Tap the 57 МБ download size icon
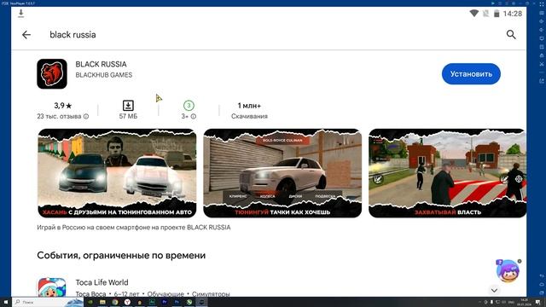 pos(128,106)
